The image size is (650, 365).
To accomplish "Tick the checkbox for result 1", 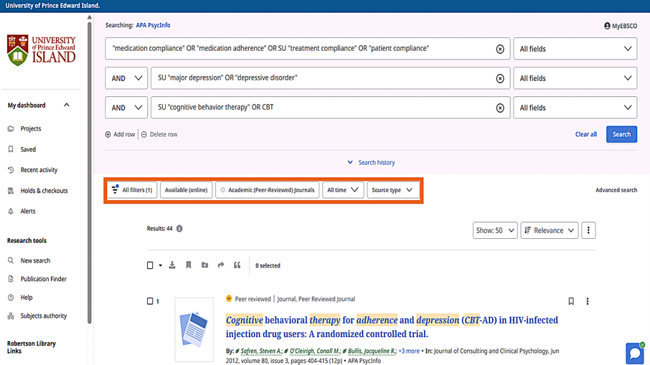I will [150, 302].
